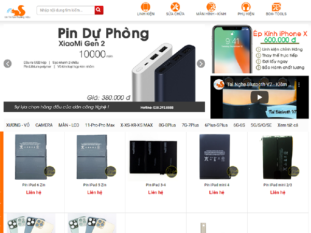Image resolution: width=311 pixels, height=233 pixels.
Task: Click the squirrel logo to go home
Action: 18,12
